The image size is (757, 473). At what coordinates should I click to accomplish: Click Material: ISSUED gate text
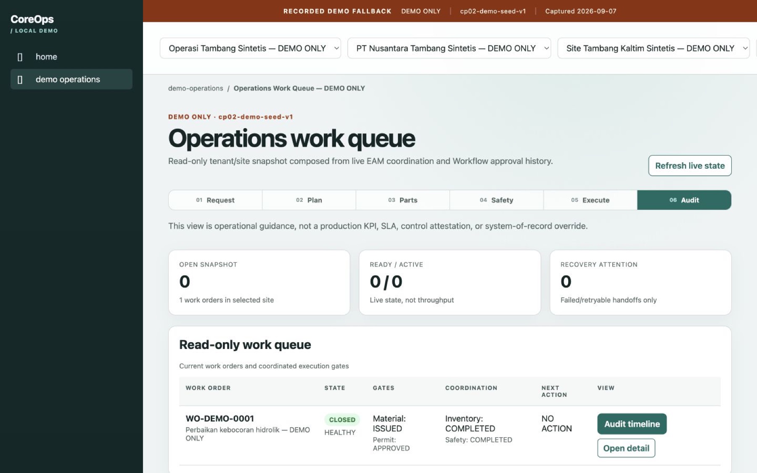(x=389, y=424)
